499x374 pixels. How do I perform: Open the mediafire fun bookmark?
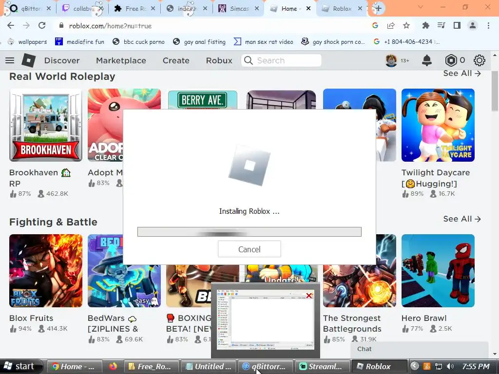point(79,42)
